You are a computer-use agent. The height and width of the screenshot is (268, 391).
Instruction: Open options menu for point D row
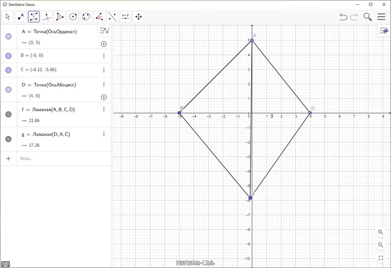point(104,84)
